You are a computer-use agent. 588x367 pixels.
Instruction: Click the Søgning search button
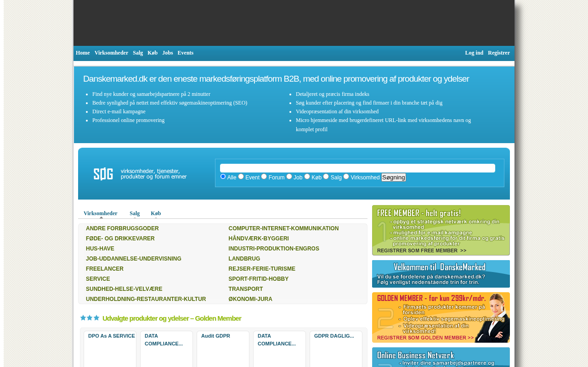394,178
